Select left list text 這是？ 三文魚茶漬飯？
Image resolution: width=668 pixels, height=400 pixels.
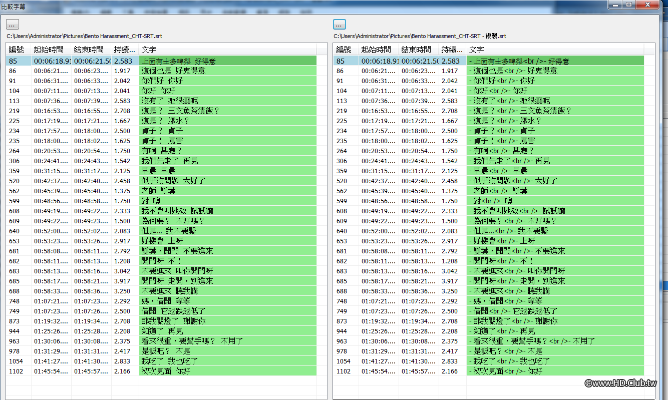pos(181,111)
